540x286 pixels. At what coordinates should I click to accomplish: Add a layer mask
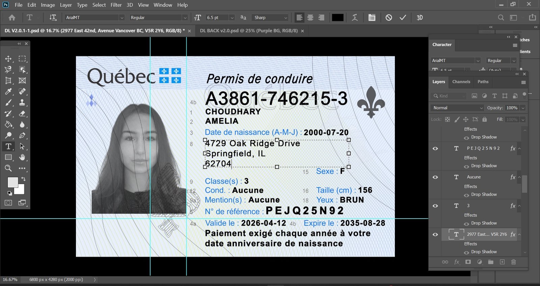[468, 262]
